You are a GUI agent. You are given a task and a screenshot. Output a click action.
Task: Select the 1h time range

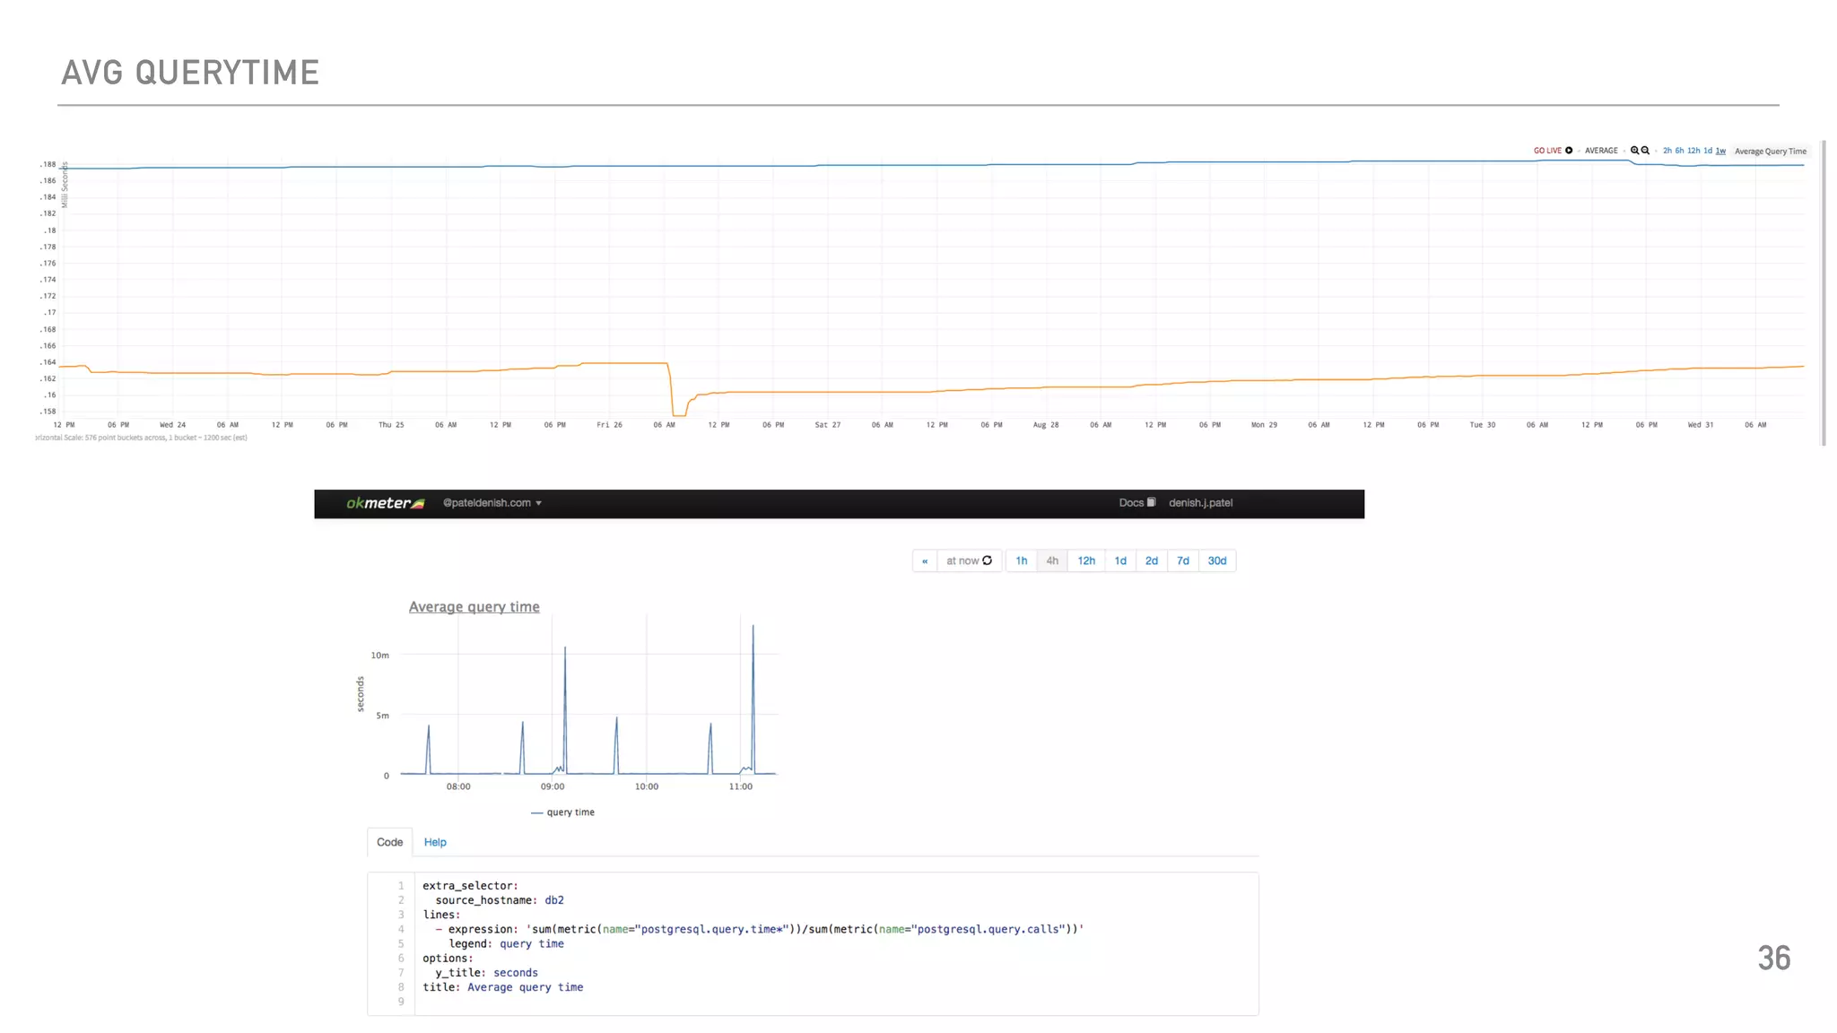coord(1022,560)
